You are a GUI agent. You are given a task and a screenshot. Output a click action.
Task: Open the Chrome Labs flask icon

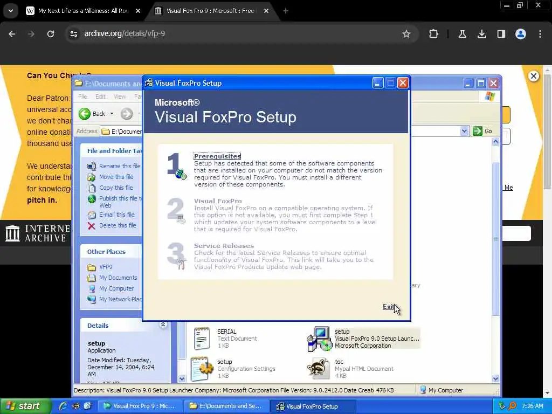(x=462, y=34)
